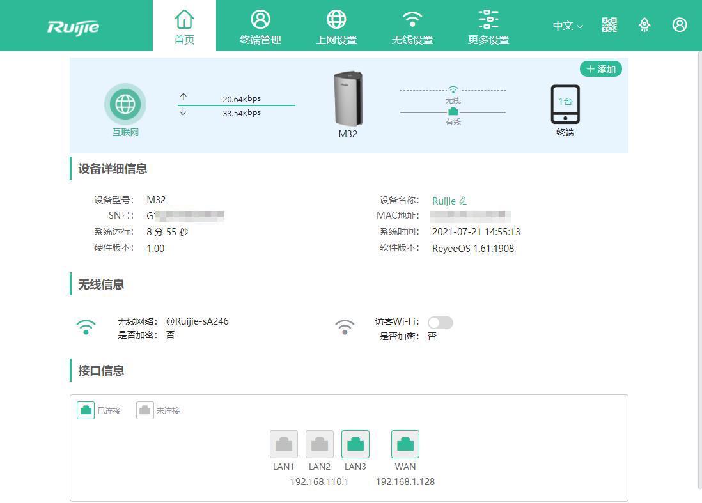702x503 pixels.
Task: Open the 首页 home tab
Action: click(x=184, y=26)
